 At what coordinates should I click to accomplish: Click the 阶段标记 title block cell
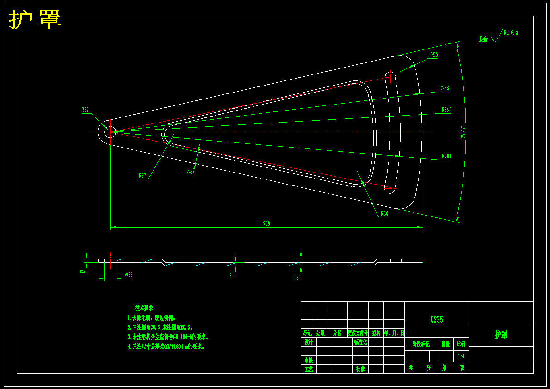[x=421, y=344]
